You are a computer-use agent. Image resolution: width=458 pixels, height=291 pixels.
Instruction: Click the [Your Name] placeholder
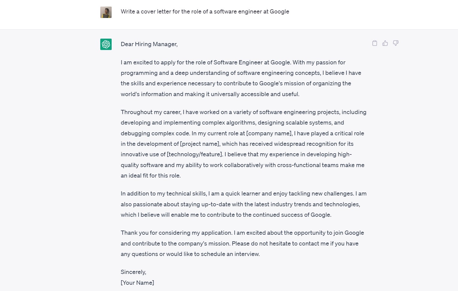point(137,283)
